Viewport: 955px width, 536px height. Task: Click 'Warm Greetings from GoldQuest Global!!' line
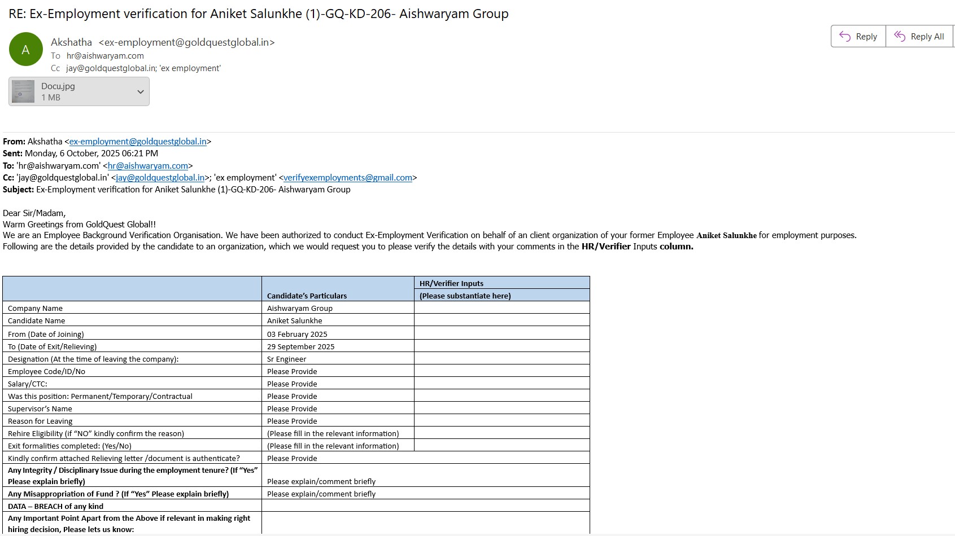tap(80, 225)
